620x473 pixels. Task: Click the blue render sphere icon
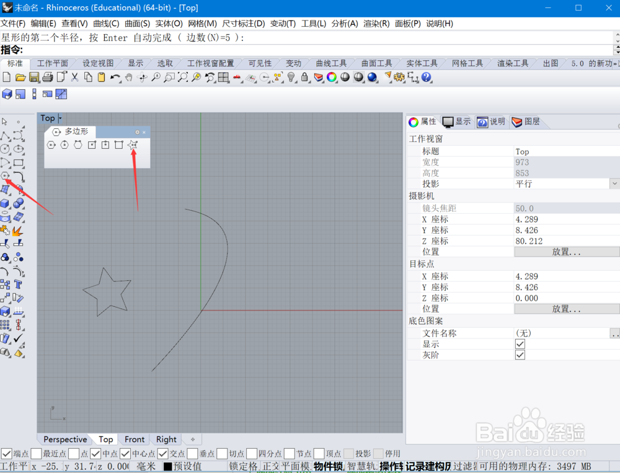[x=372, y=77]
